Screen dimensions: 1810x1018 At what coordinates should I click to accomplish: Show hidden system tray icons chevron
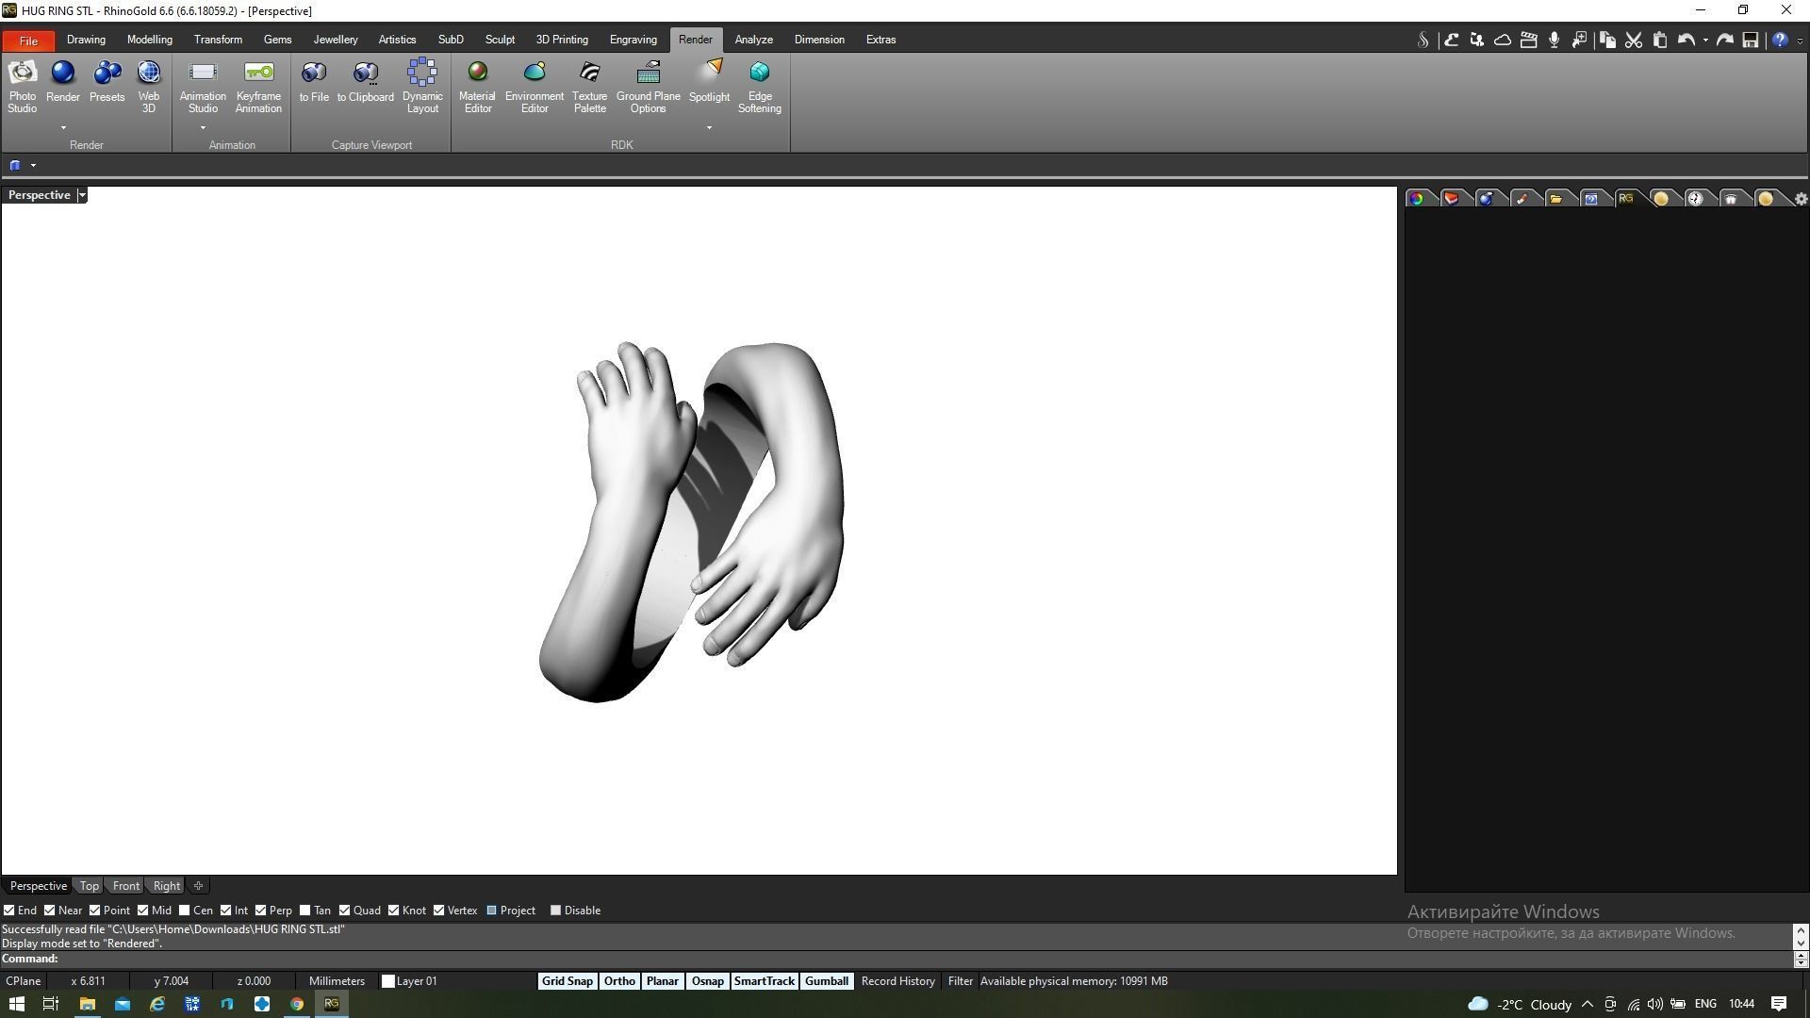1587,1004
